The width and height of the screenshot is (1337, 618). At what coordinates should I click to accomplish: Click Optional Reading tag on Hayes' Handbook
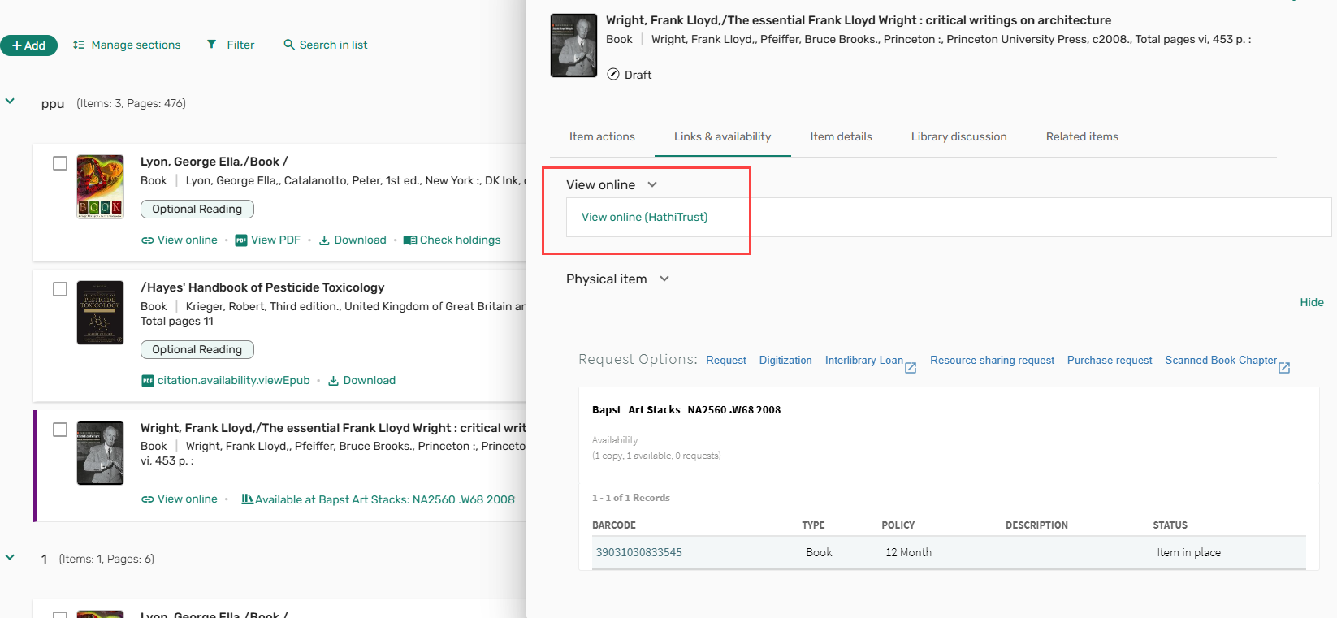click(197, 349)
